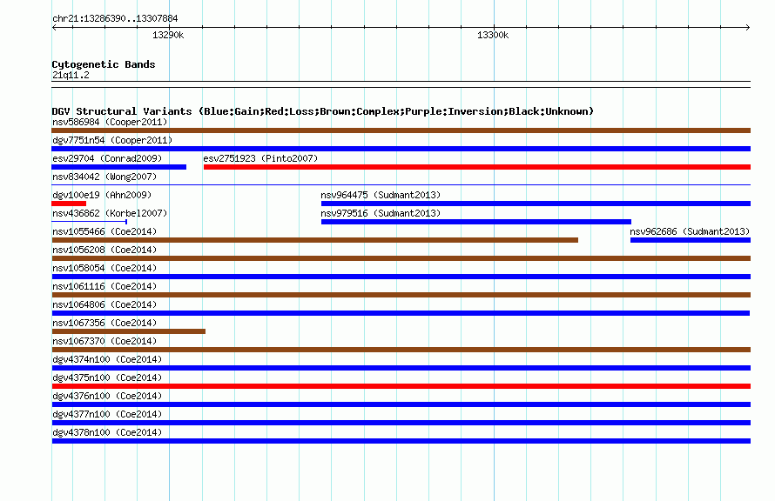The image size is (775, 501).
Task: Click the Cytogenetic Bands track title
Action: 104,64
